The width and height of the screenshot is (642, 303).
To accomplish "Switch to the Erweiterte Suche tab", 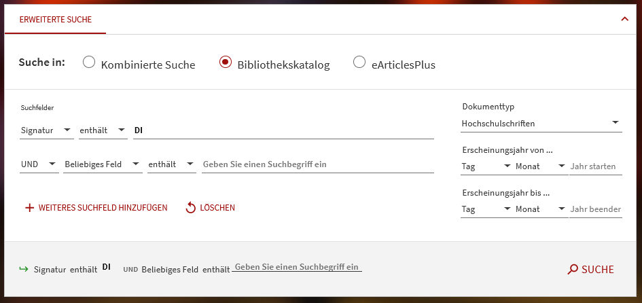I will (55, 20).
